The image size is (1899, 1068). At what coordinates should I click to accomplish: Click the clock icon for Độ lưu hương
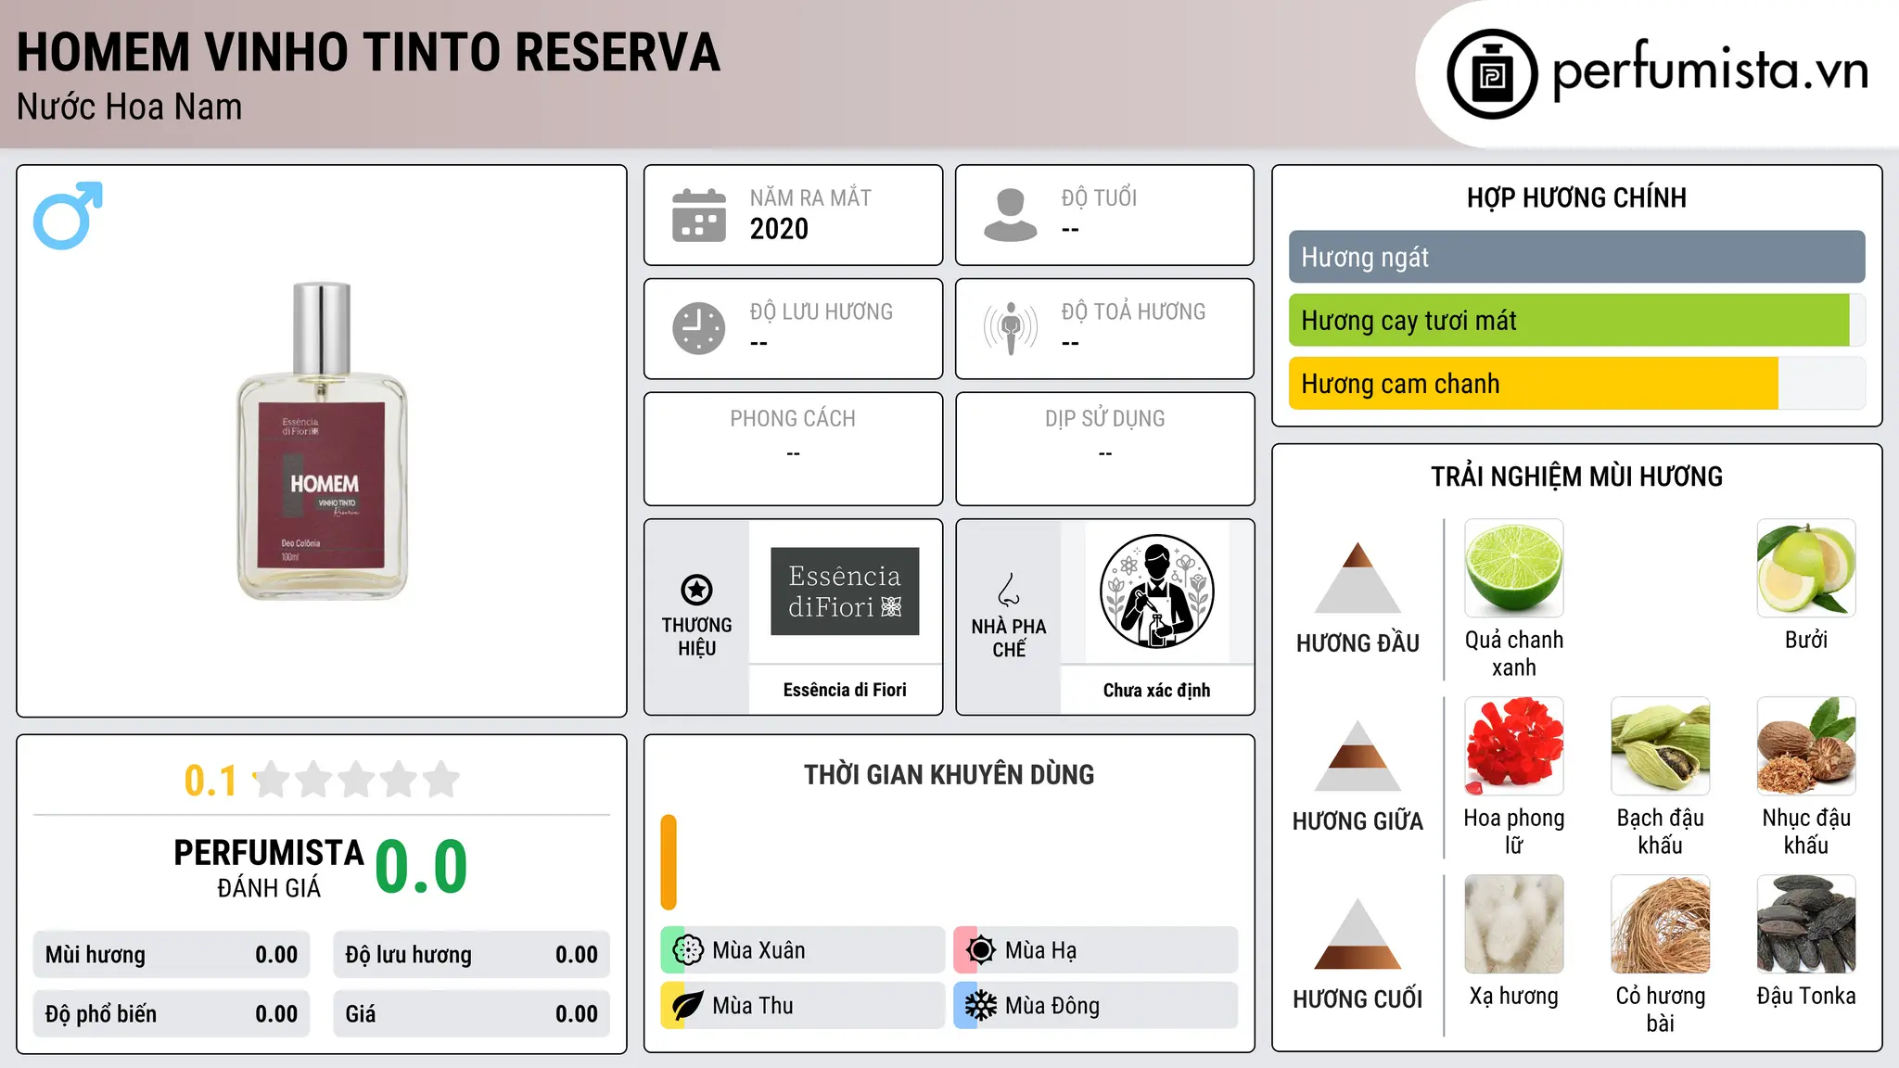[x=698, y=328]
